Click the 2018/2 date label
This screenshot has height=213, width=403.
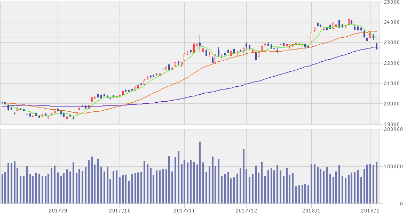[370, 211]
